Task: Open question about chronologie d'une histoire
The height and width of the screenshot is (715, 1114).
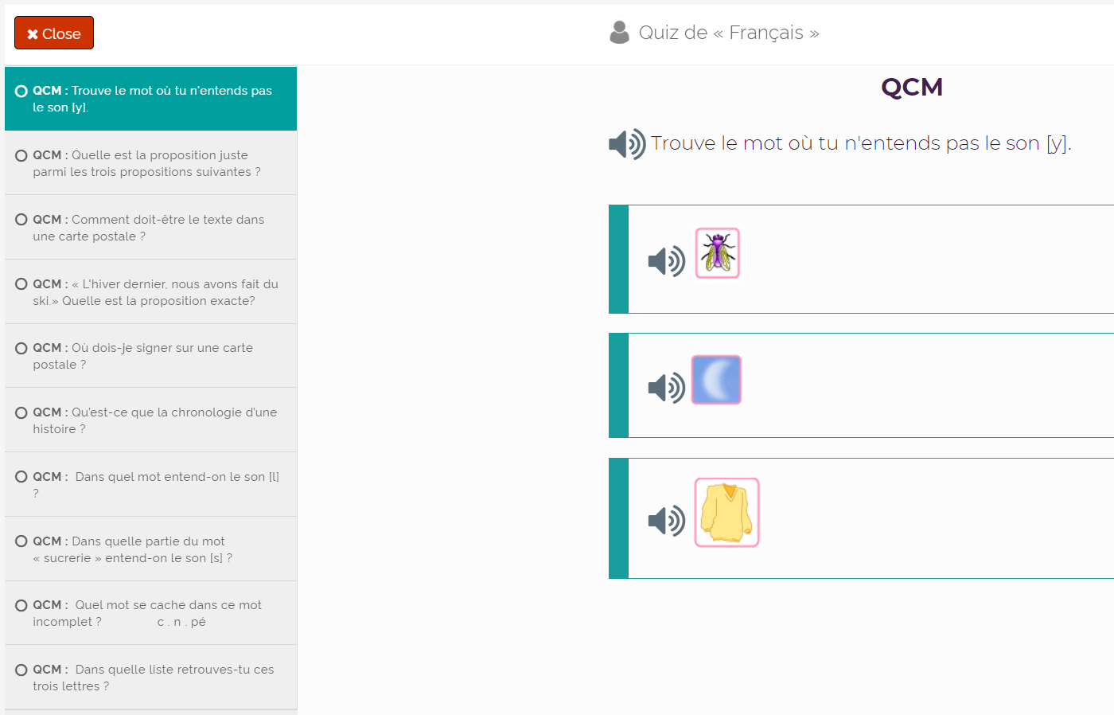Action: coord(151,420)
